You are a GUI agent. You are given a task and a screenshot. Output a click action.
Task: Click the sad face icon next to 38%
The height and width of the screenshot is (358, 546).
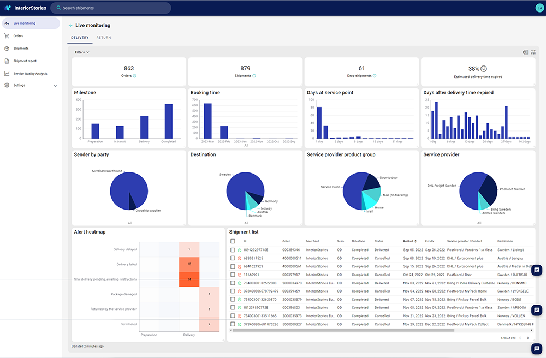[x=484, y=69]
